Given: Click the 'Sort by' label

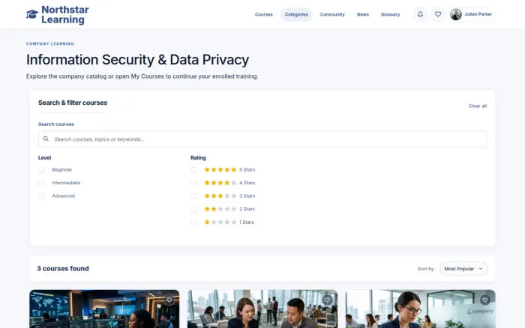Looking at the screenshot, I should [x=425, y=269].
